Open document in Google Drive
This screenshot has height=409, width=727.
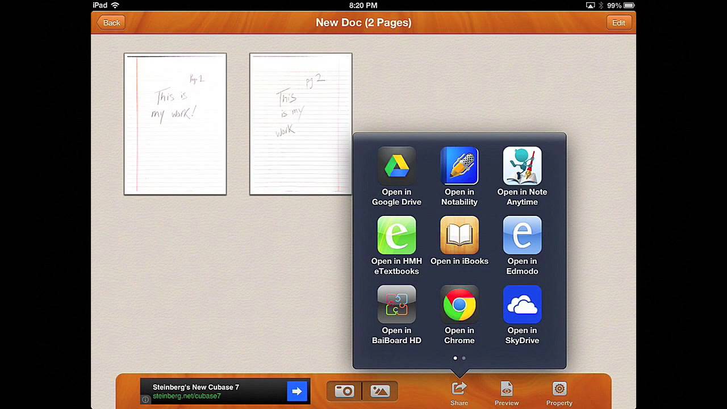tap(396, 177)
